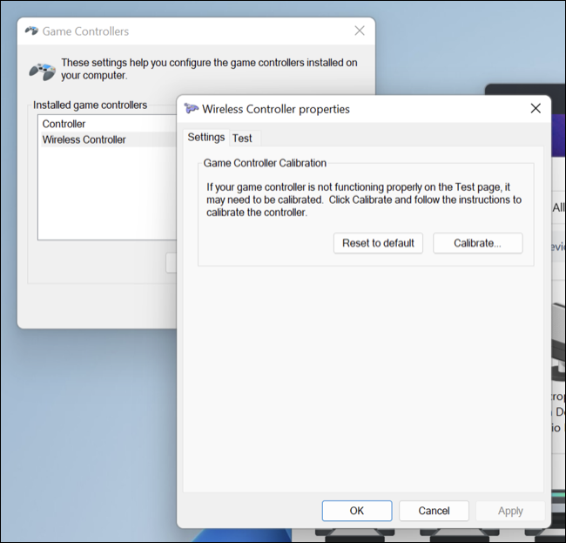Screen dimensions: 566x543
Task: Click the Game Controller Calibration group label
Action: (265, 163)
